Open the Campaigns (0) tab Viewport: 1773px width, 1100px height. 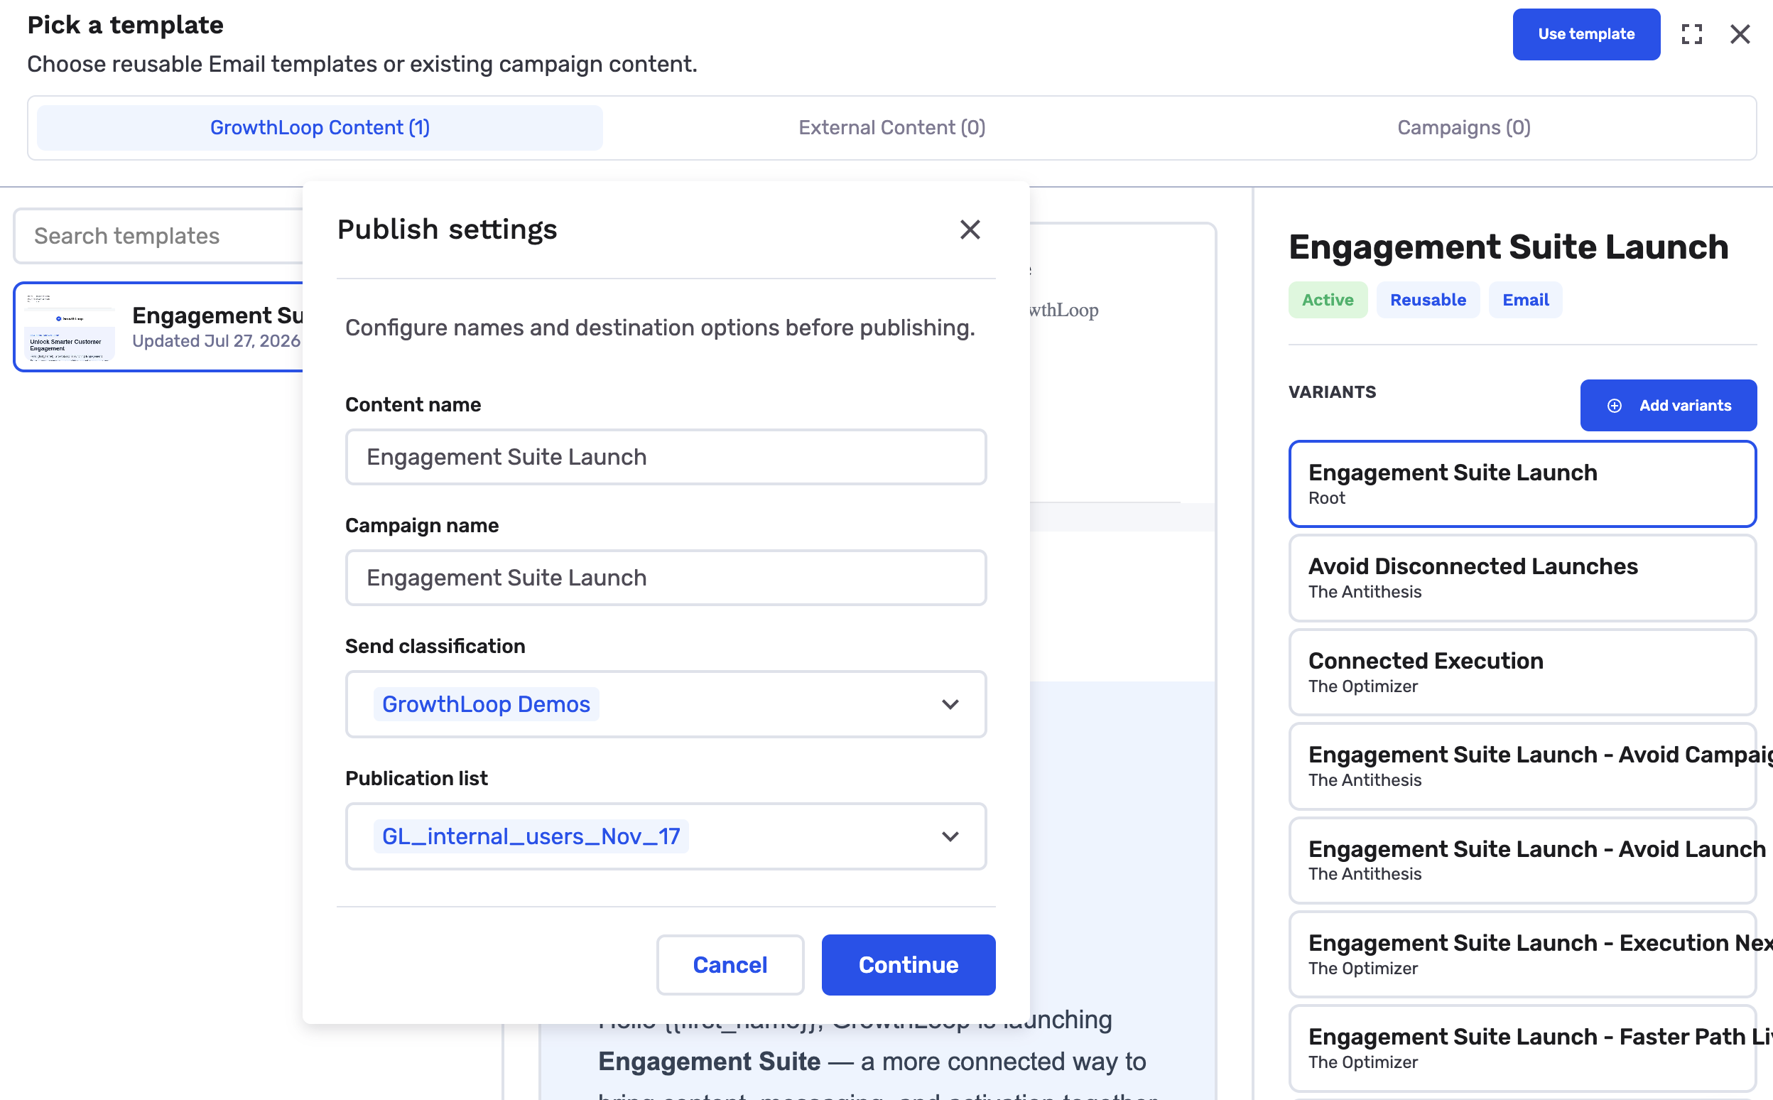coord(1464,128)
